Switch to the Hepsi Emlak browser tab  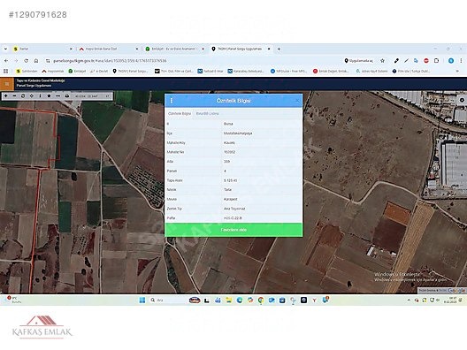coord(109,49)
